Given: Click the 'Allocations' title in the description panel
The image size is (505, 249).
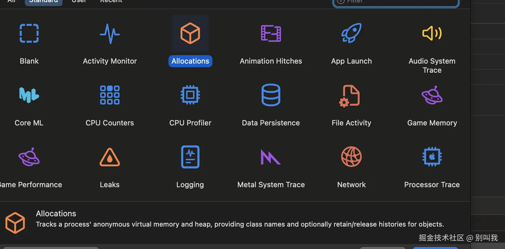Looking at the screenshot, I should coord(56,214).
